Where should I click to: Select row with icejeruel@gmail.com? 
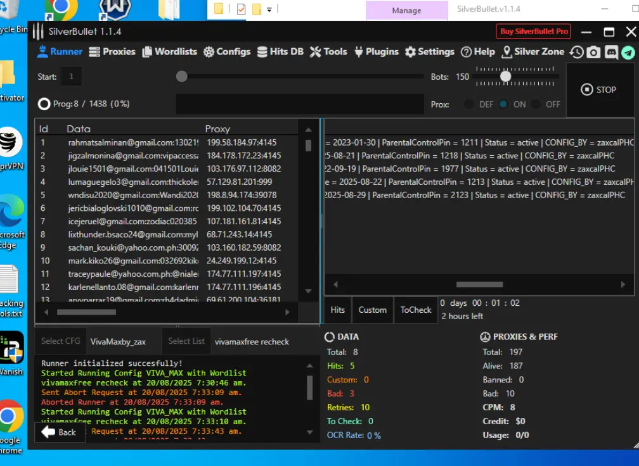pyautogui.click(x=167, y=221)
